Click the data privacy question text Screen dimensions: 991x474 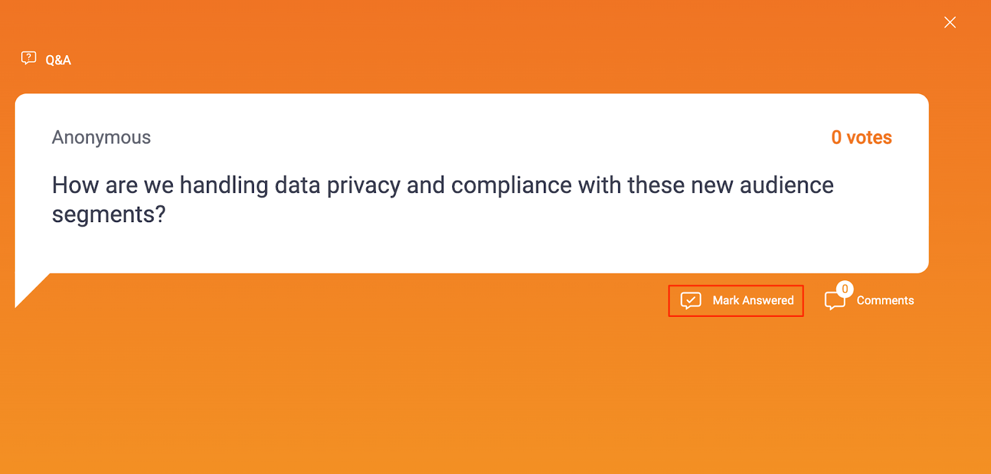pyautogui.click(x=442, y=186)
